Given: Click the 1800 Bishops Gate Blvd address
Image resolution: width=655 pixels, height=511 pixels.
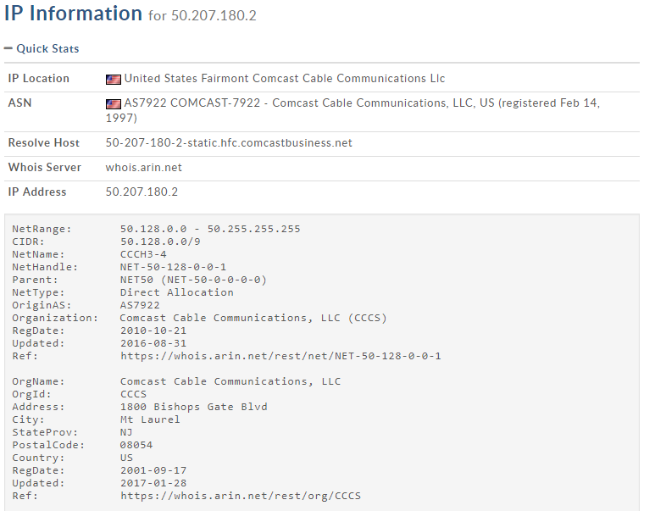Looking at the screenshot, I should pyautogui.click(x=193, y=407).
